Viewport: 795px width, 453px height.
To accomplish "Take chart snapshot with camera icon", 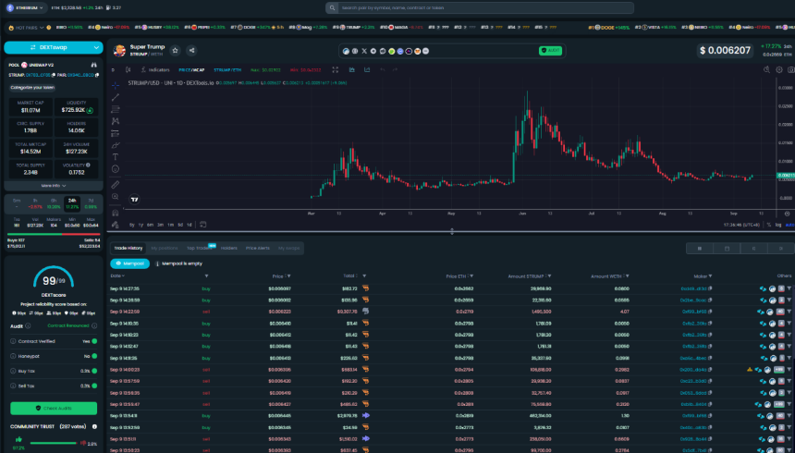I will coord(790,70).
